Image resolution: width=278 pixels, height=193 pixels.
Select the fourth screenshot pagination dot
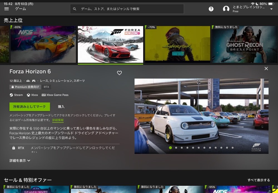point(187,148)
